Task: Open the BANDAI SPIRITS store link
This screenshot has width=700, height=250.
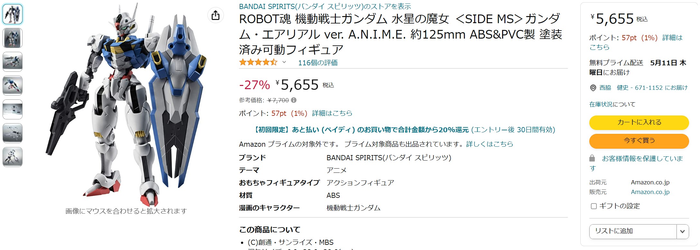Action: (x=325, y=6)
